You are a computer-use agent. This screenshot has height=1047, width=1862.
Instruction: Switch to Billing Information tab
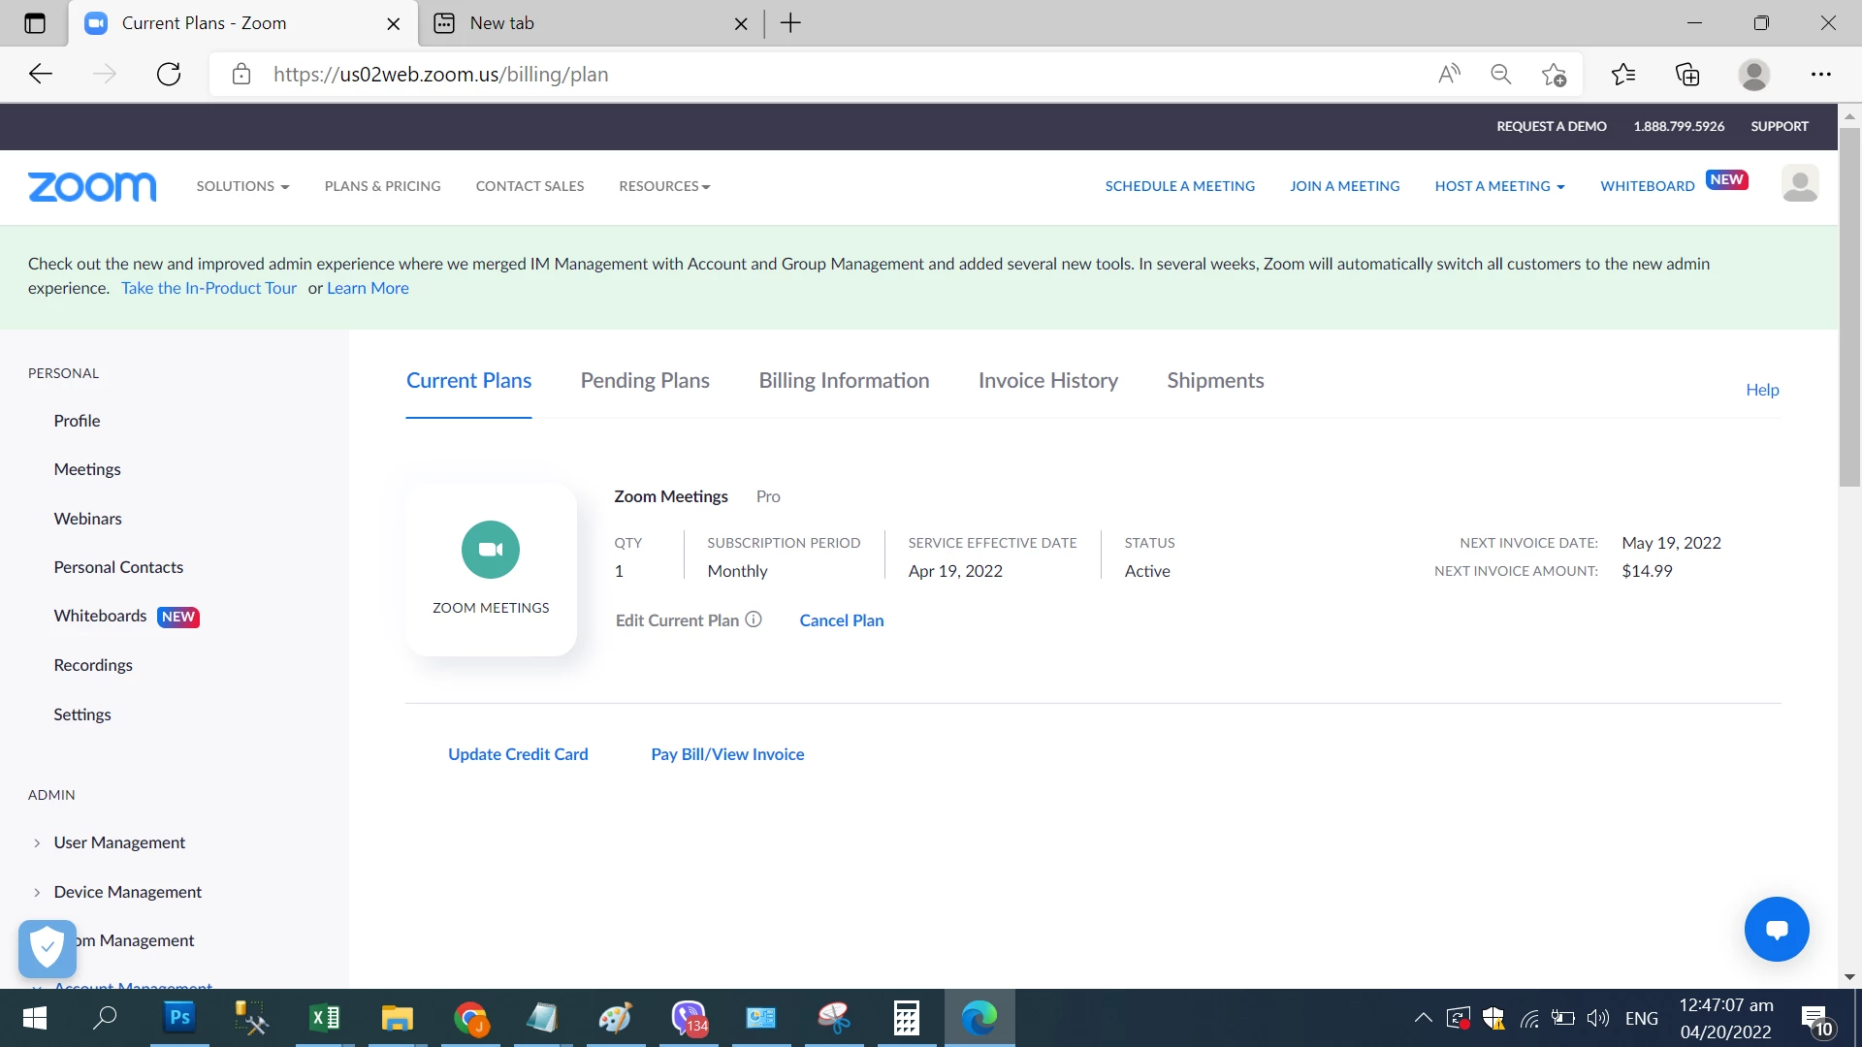click(x=844, y=381)
